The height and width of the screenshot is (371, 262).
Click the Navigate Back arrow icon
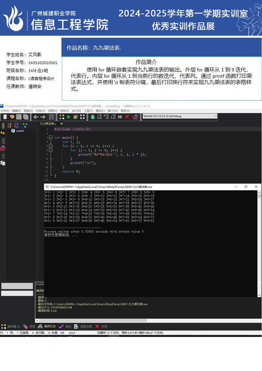(36, 117)
